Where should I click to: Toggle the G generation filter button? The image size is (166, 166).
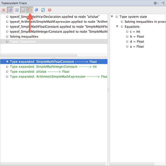coord(17,10)
